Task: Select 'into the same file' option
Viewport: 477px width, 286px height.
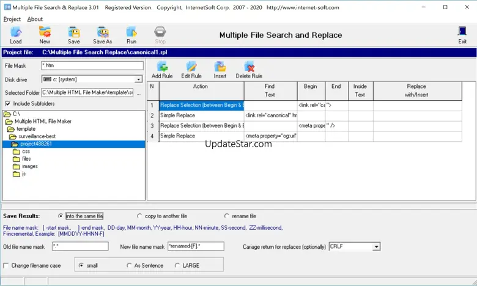Action: (61, 216)
